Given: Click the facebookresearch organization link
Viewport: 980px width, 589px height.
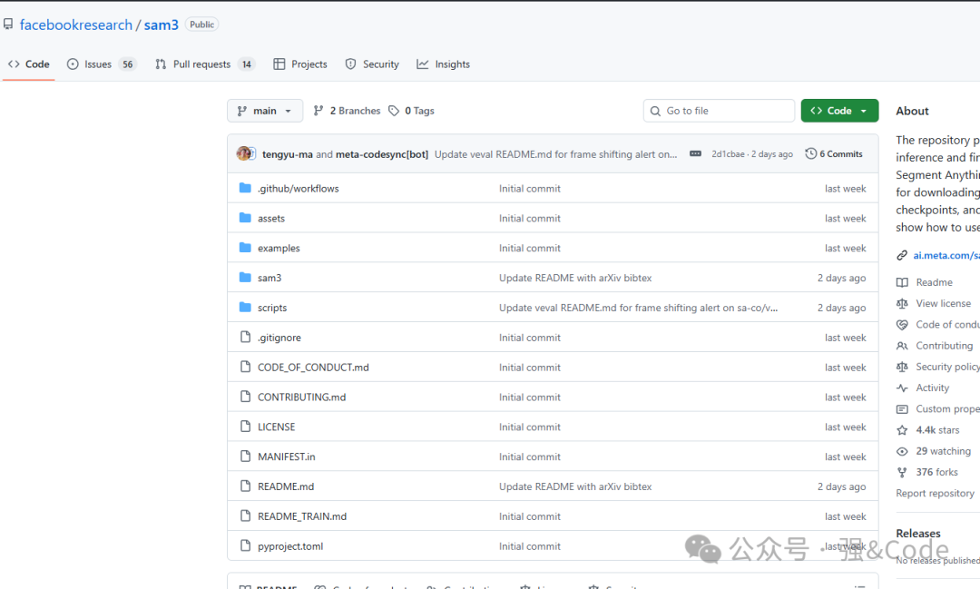Looking at the screenshot, I should 76,25.
